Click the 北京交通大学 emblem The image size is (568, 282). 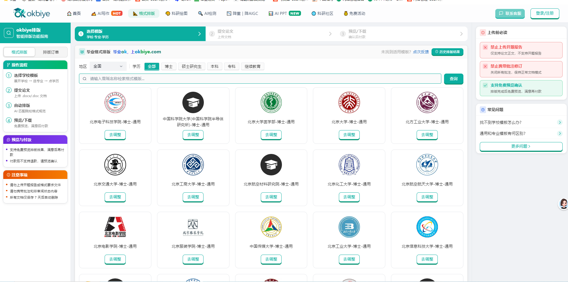click(x=115, y=165)
